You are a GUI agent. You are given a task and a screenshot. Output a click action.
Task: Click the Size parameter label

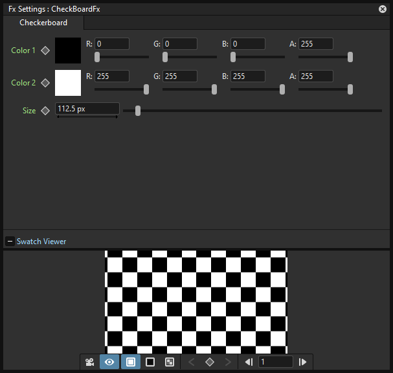click(29, 111)
